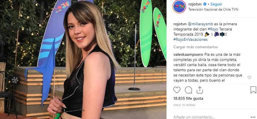Screen dimensions: 257x119
Task: Open the comment speech bubble icon
Action: click(x=188, y=90)
